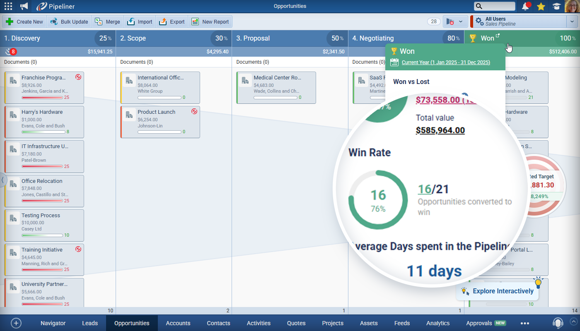The height and width of the screenshot is (331, 580).
Task: Click the Create New button
Action: [x=24, y=22]
